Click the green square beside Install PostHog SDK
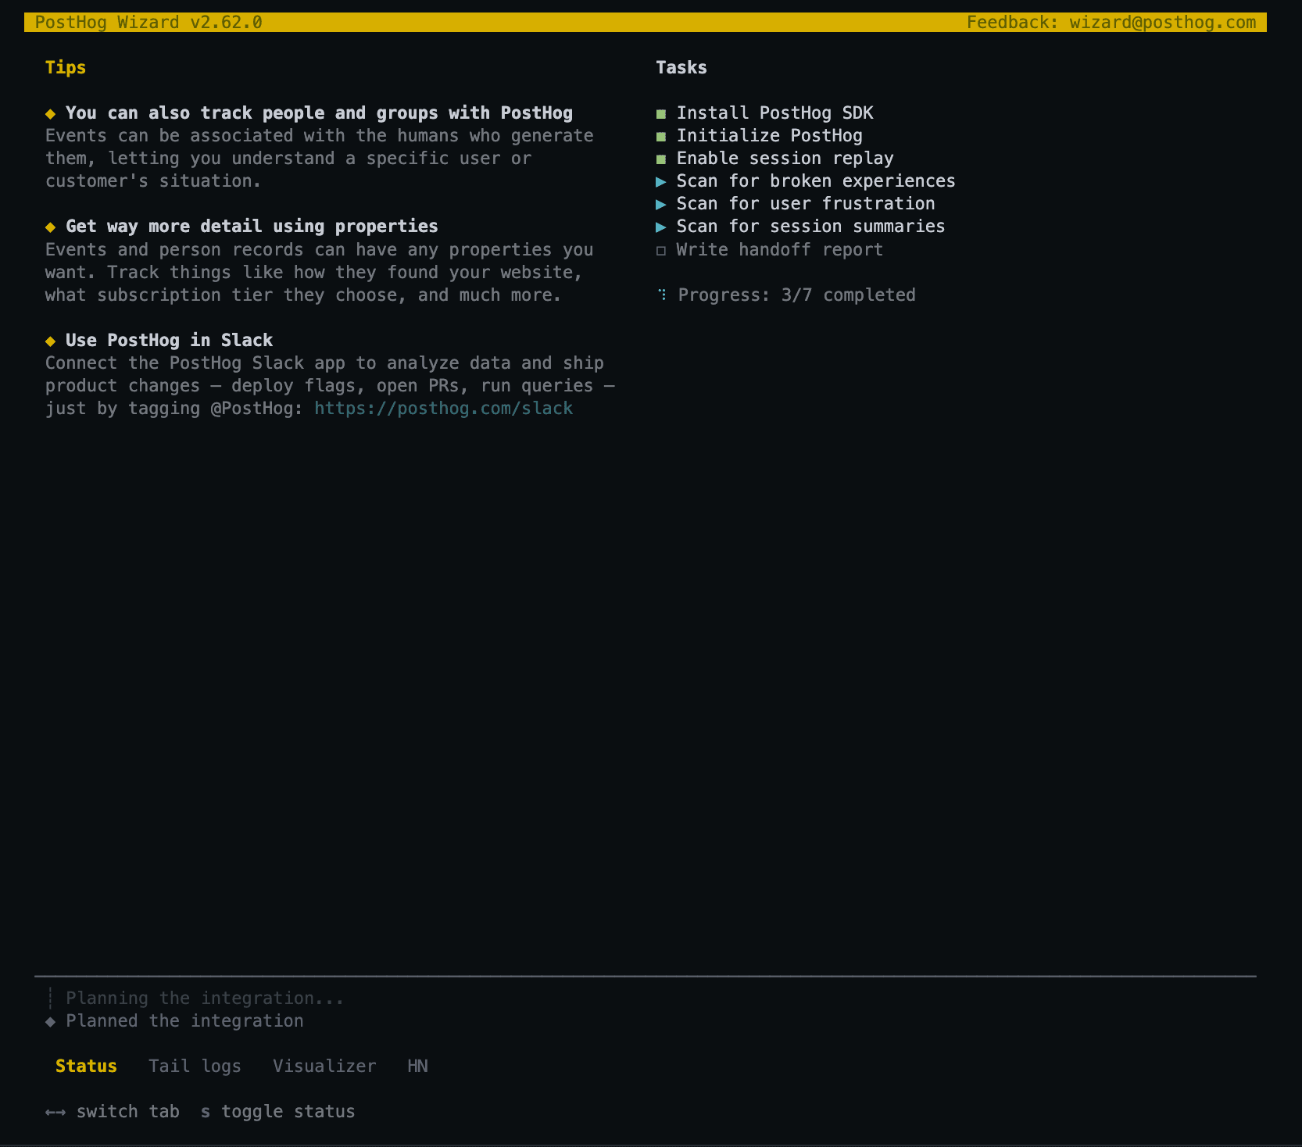 pos(661,114)
